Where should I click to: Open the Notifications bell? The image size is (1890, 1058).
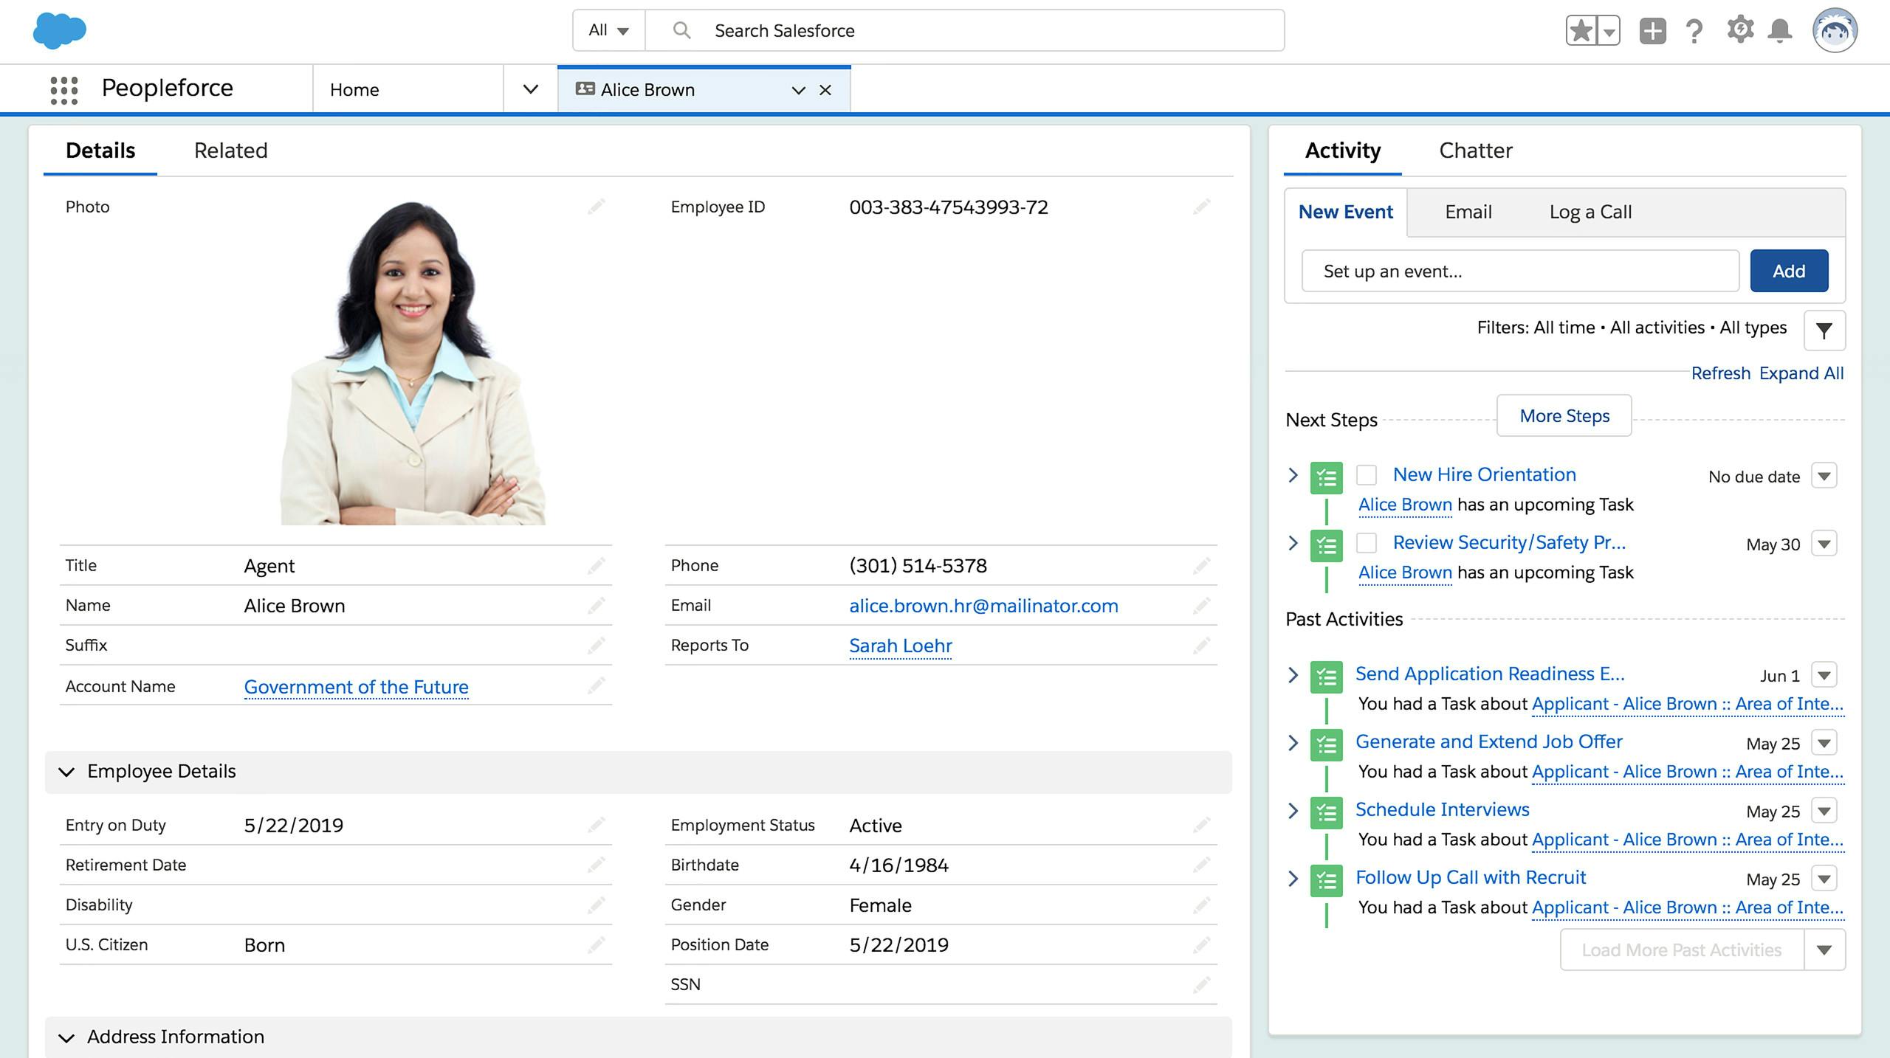pos(1780,31)
